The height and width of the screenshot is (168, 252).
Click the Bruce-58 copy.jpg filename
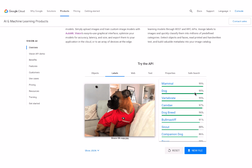(x=120, y=138)
